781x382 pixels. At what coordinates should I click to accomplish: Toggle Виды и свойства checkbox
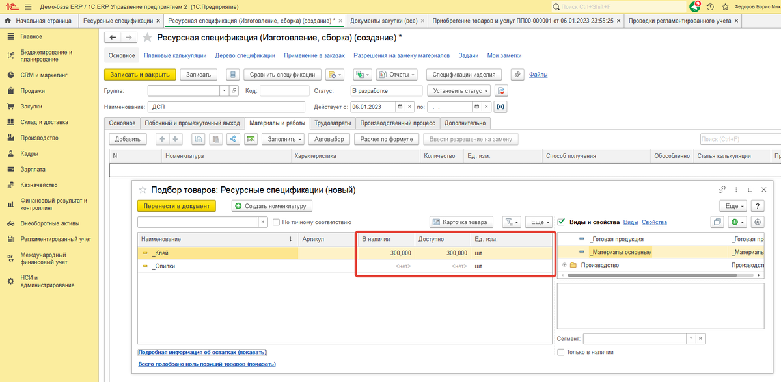pyautogui.click(x=561, y=222)
